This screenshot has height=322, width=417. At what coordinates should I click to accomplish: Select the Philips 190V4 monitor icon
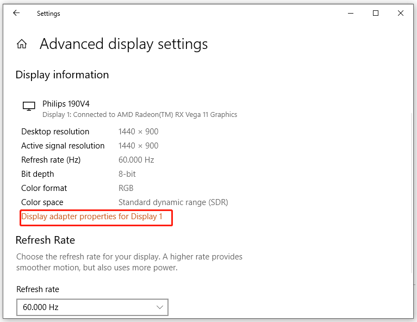[29, 106]
